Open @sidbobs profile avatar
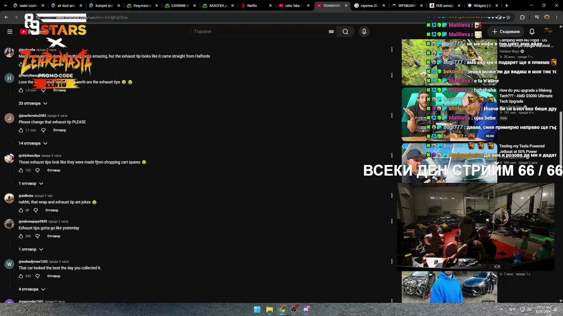The image size is (563, 316). pyautogui.click(x=9, y=198)
